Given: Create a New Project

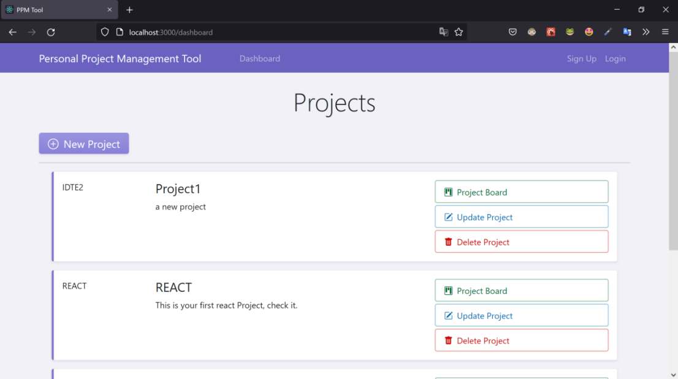Looking at the screenshot, I should click(x=84, y=144).
